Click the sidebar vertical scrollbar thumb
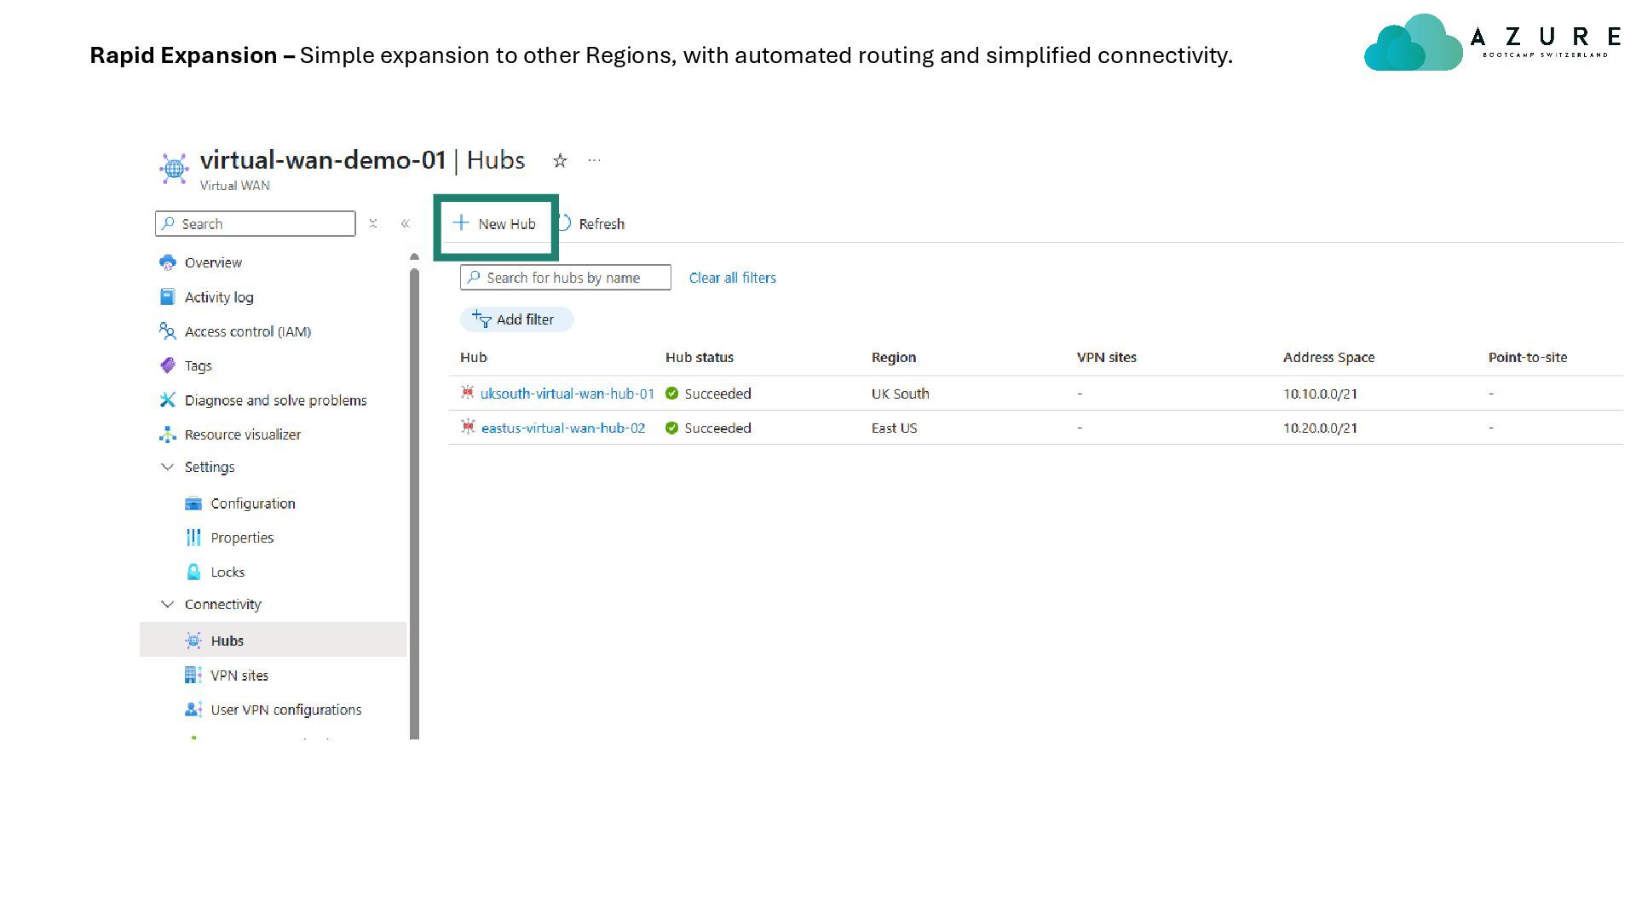This screenshot has height=920, width=1636. [x=414, y=503]
